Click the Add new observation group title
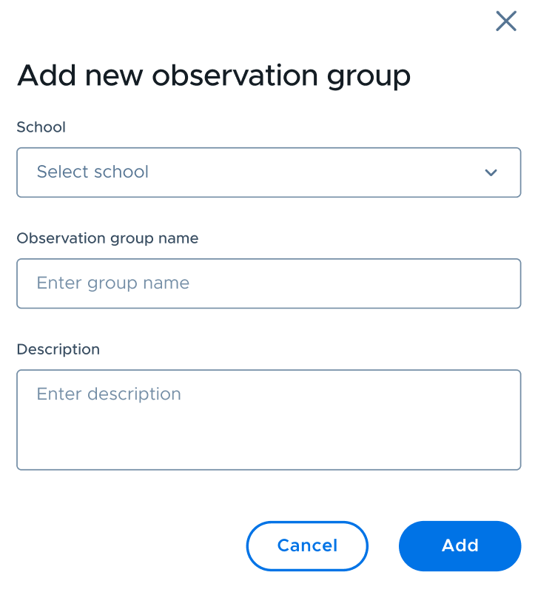535x595 pixels. pyautogui.click(x=214, y=75)
